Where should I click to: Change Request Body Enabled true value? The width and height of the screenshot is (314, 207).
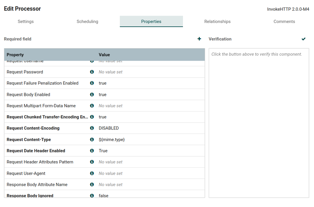[103, 95]
